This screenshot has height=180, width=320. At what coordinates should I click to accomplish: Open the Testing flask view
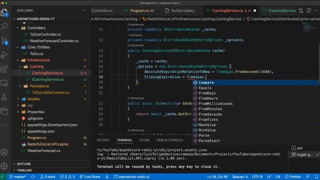(x=4, y=97)
